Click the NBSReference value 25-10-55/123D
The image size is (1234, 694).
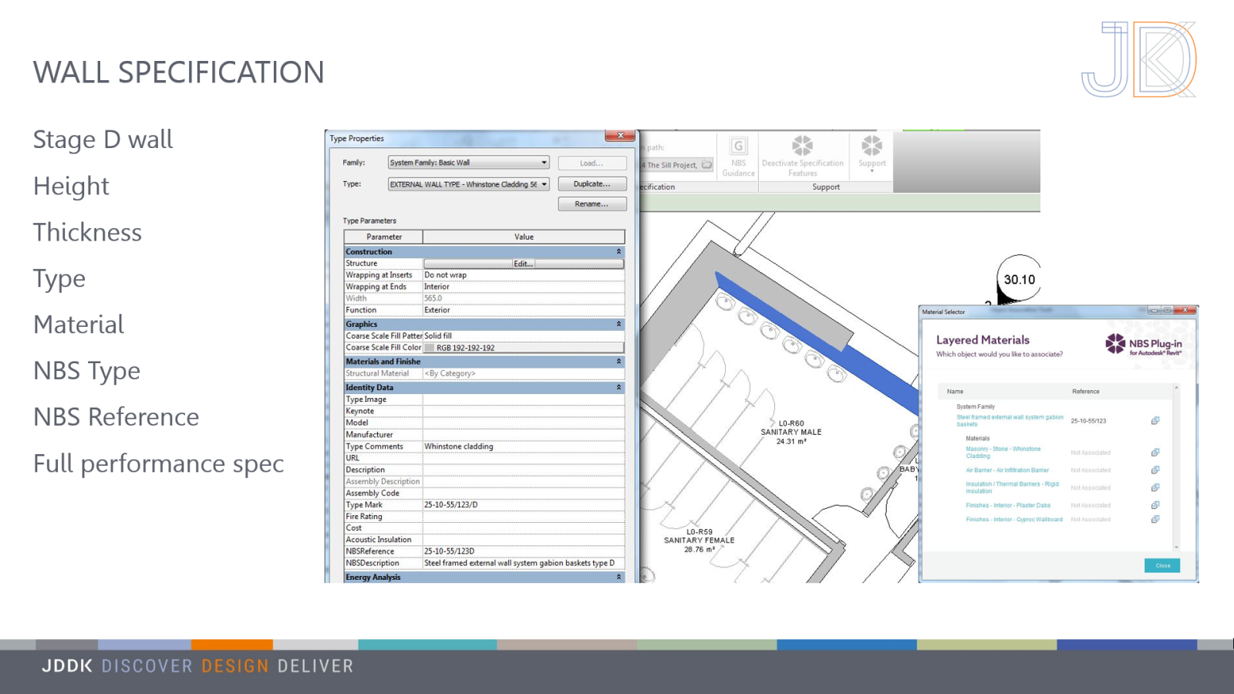pos(524,551)
